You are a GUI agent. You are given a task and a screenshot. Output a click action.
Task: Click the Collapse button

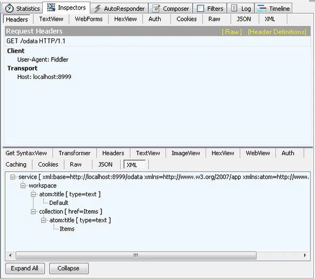click(x=68, y=268)
